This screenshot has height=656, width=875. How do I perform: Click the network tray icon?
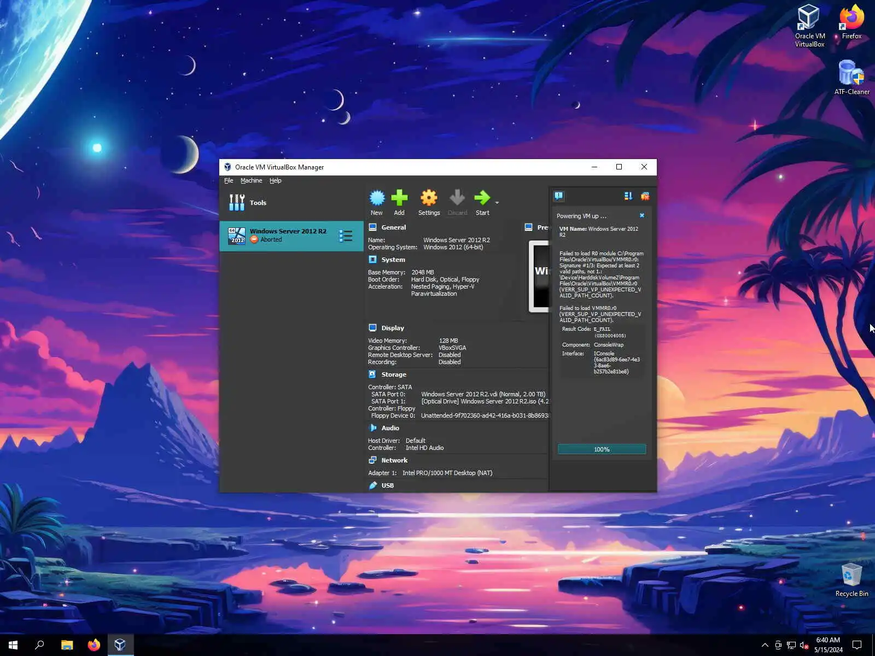tap(791, 645)
